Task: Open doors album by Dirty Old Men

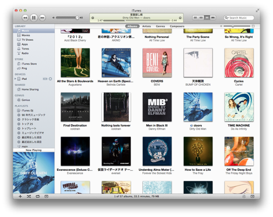Action: (198, 107)
